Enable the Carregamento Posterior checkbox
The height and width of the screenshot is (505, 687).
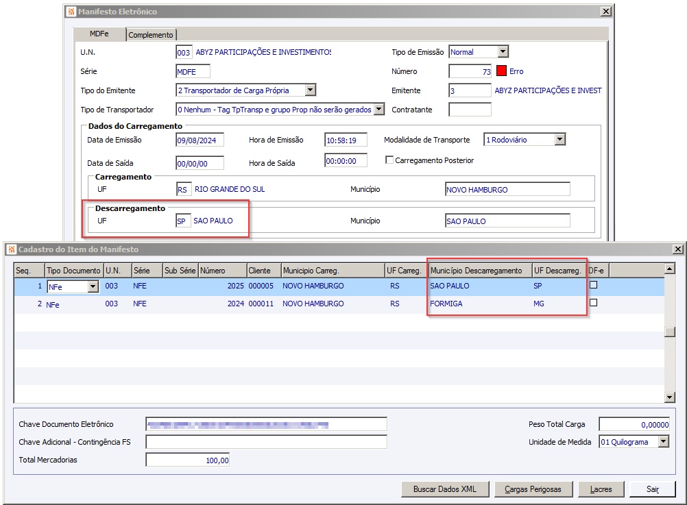[389, 160]
